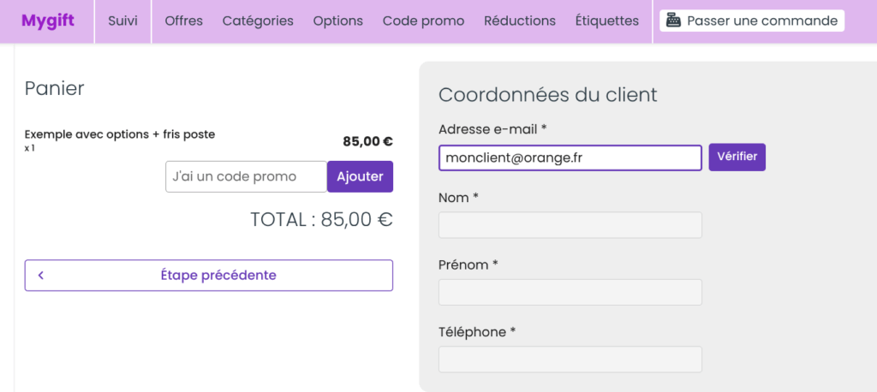Open the Mygift home logo
This screenshot has height=392, width=877.
(x=48, y=21)
